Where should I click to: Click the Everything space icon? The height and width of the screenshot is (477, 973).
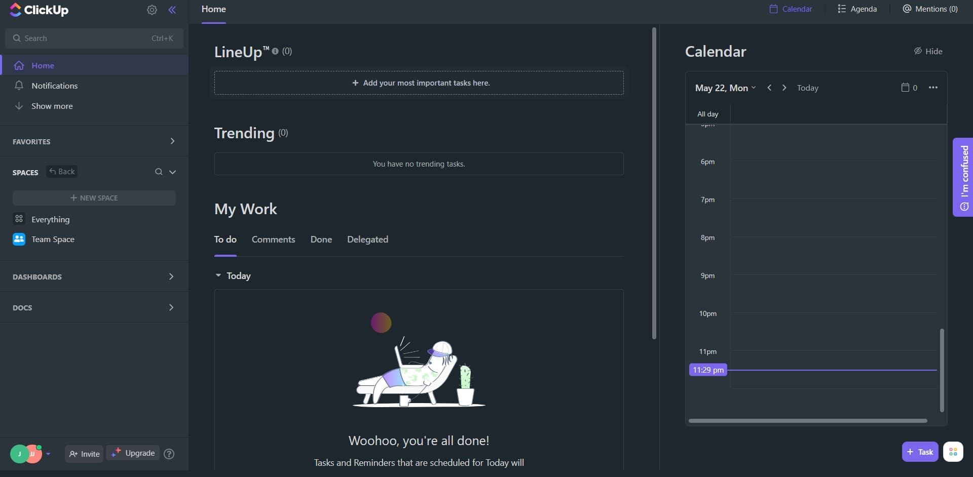(x=19, y=219)
